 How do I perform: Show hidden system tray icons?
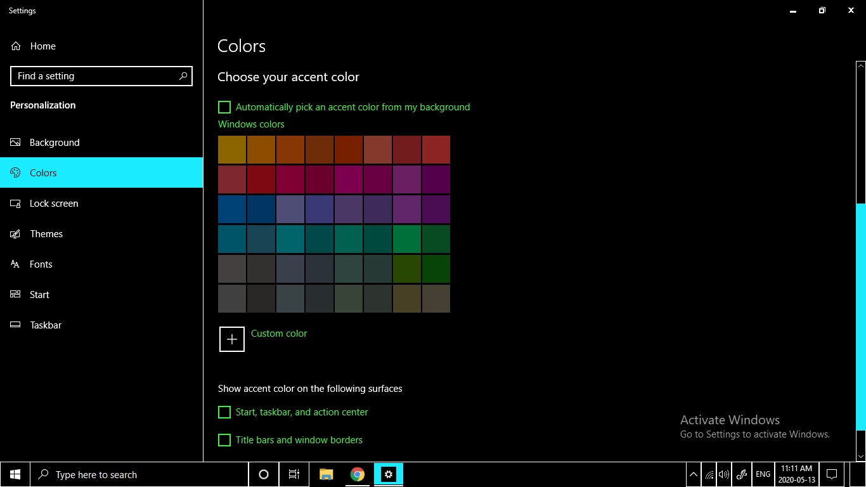694,474
